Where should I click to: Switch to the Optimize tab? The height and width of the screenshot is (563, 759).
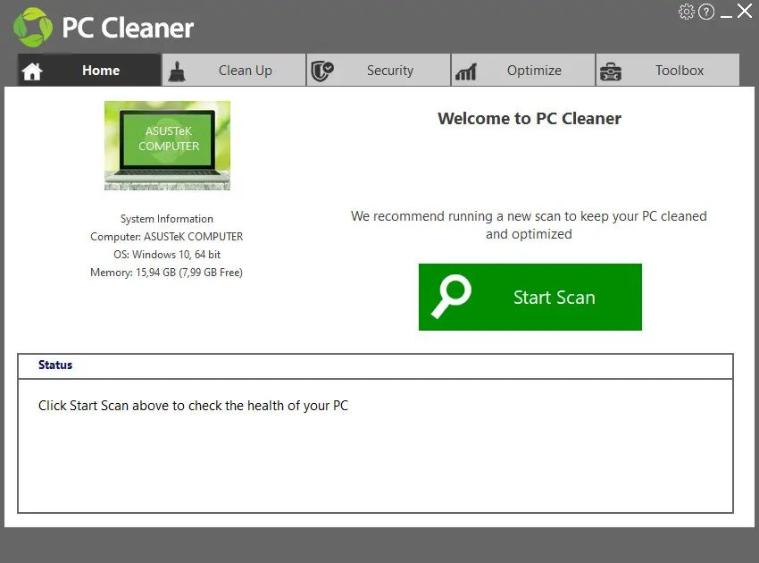point(534,70)
